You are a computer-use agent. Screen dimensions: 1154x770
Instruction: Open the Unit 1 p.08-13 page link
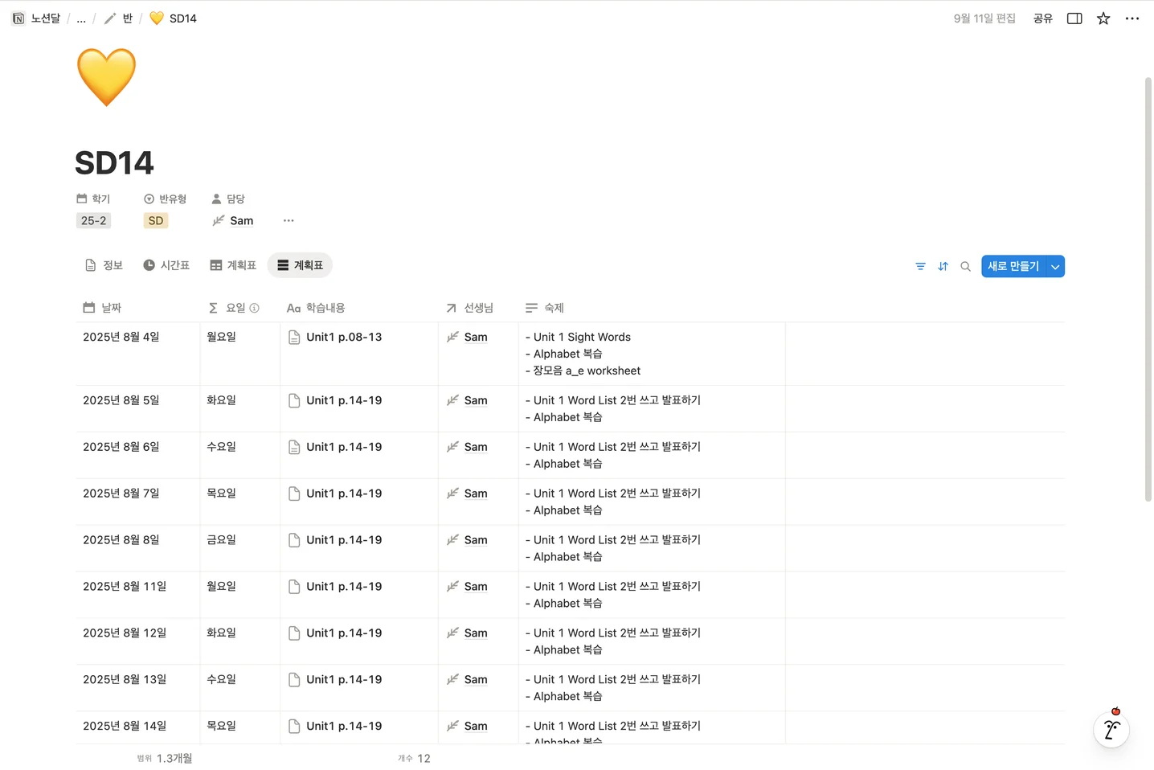344,337
